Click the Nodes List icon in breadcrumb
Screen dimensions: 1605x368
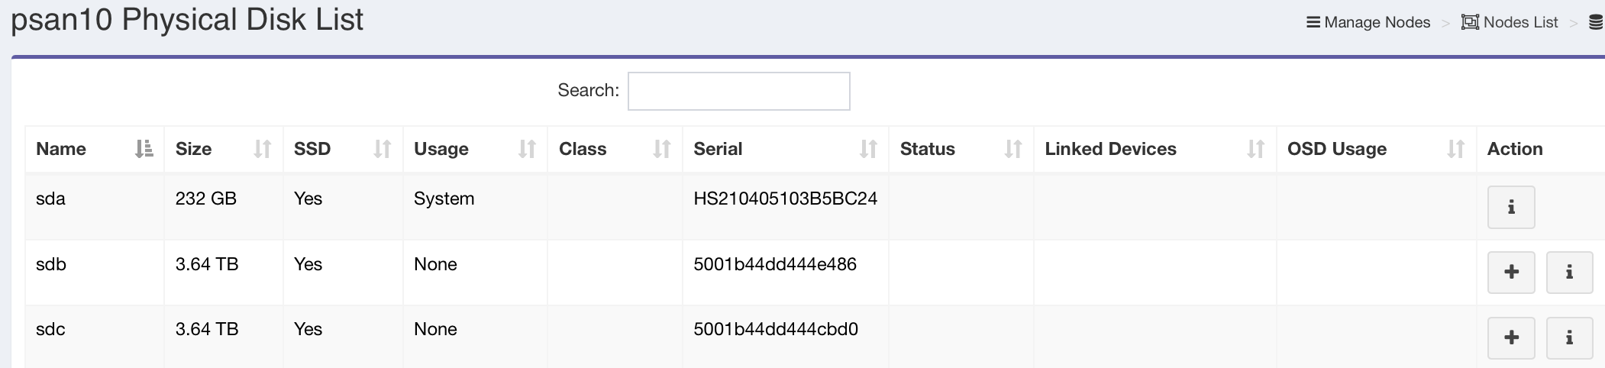[x=1470, y=22]
